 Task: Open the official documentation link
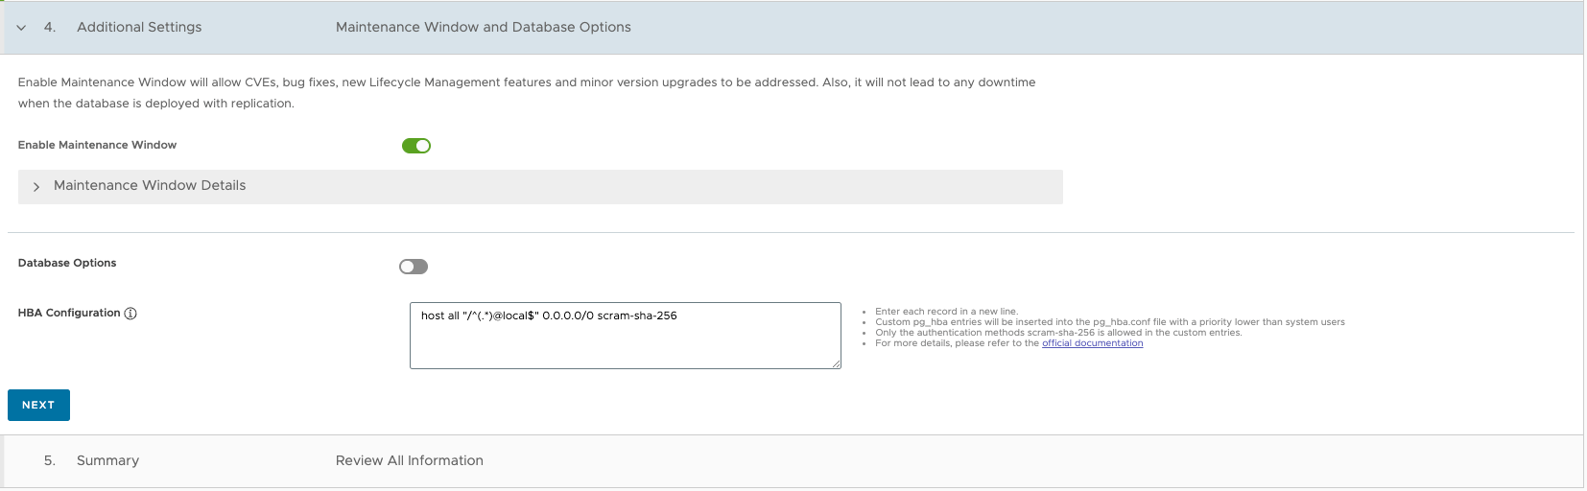click(x=1092, y=343)
